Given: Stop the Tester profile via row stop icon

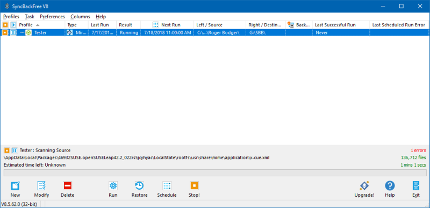Looking at the screenshot, I should pos(5,33).
